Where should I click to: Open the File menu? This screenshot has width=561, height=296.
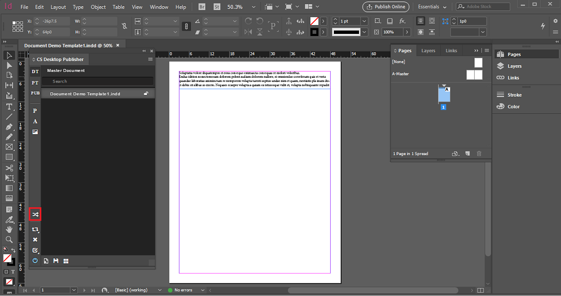pos(24,7)
